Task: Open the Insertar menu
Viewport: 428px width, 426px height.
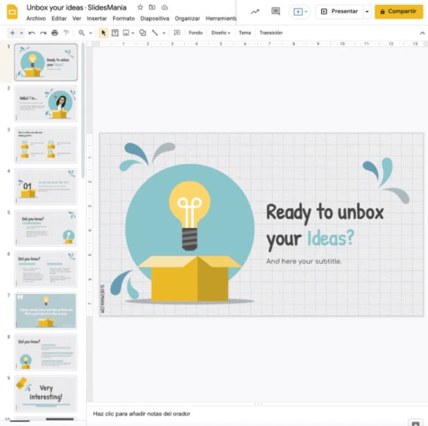Action: tap(96, 19)
